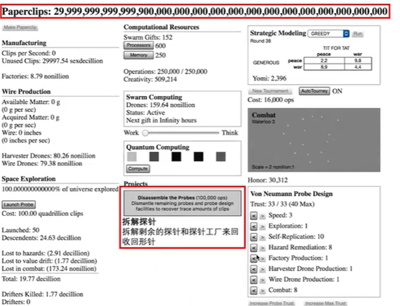Viewport: 400px width, 306px height.
Task: Lower Wire Drone Production left arrow
Action: (x=253, y=280)
